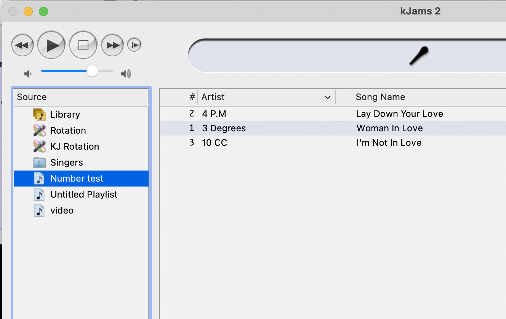Click the # column header
This screenshot has height=319, width=506.
192,97
